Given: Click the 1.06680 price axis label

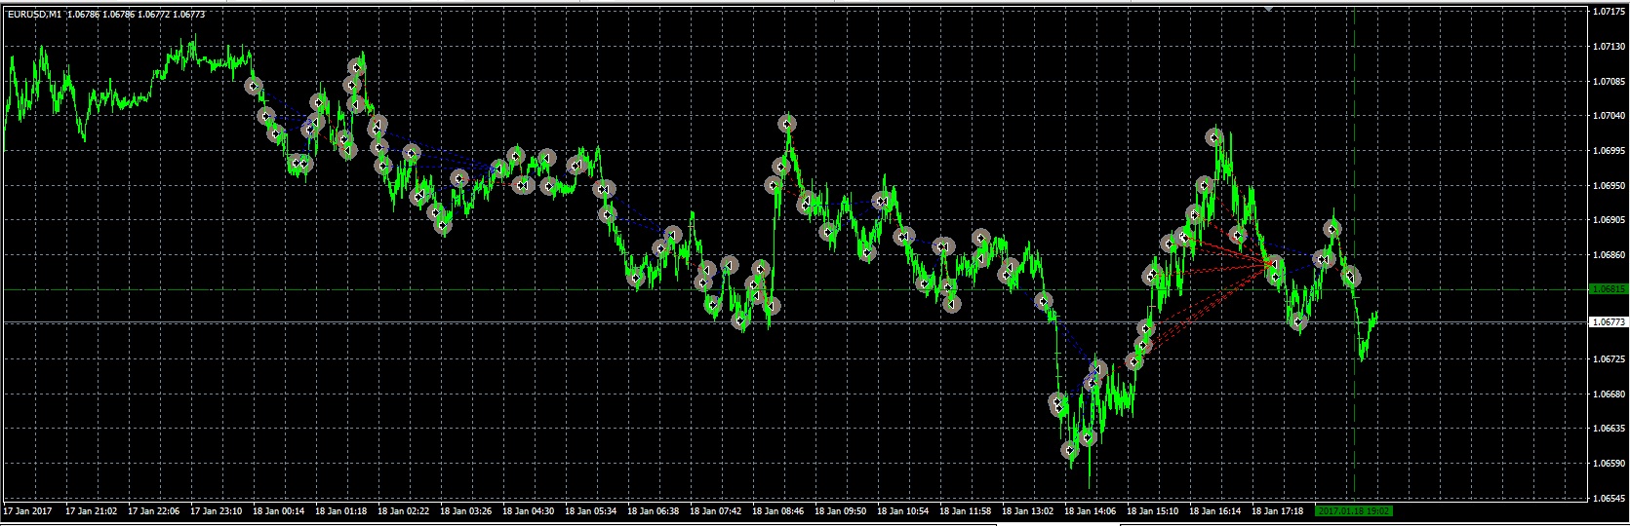Looking at the screenshot, I should click(x=1607, y=394).
